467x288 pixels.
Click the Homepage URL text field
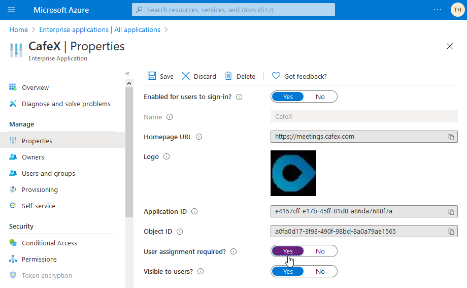[364, 137]
